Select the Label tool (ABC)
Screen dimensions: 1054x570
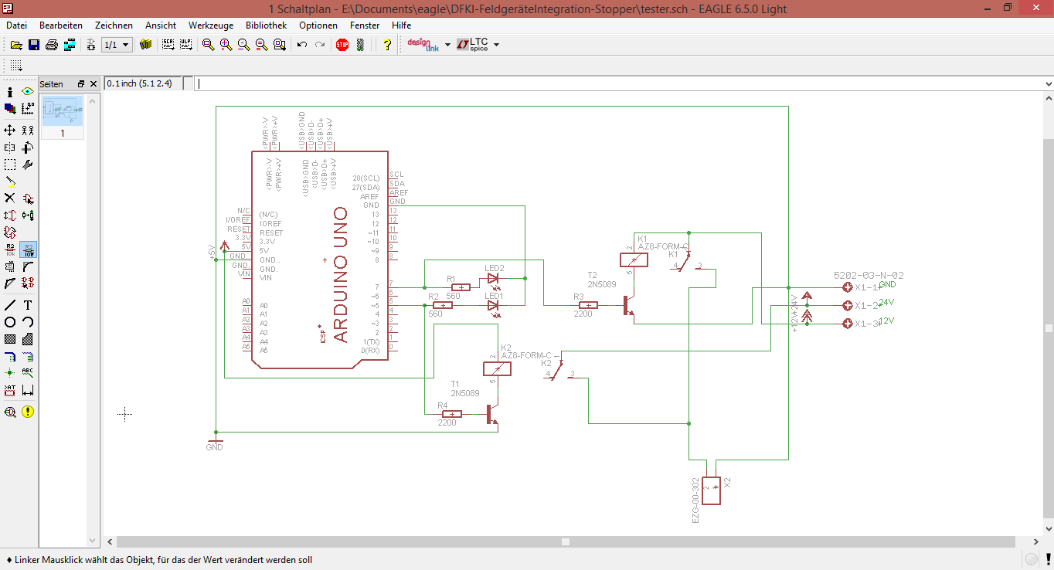click(x=28, y=373)
